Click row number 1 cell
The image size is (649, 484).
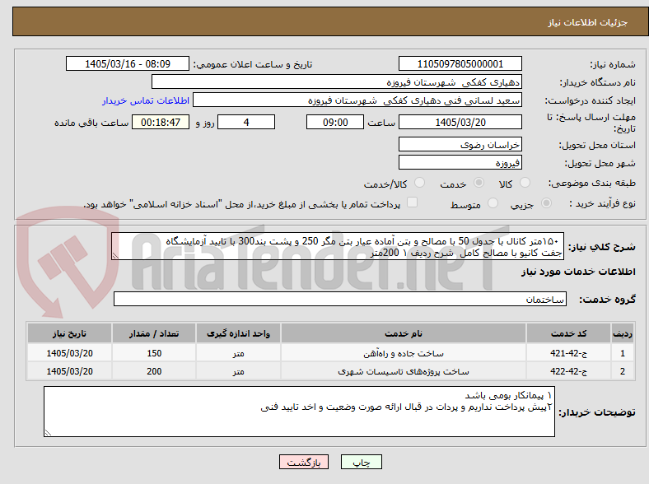(623, 353)
